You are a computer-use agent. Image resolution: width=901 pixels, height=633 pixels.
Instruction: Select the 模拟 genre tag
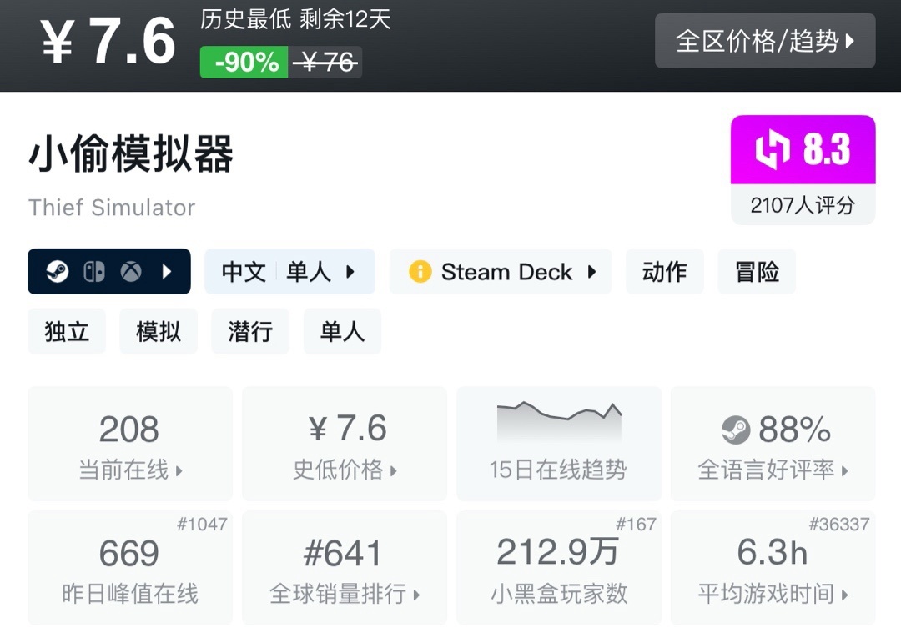pos(159,332)
